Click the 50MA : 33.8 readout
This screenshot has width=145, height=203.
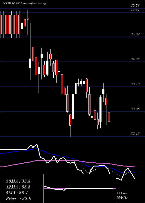18,181
